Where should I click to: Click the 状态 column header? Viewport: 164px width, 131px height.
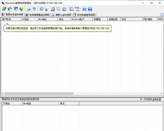131,19
